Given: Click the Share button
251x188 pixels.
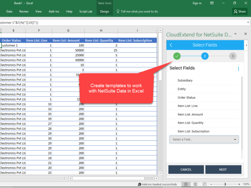Looking at the screenshot, I should pyautogui.click(x=240, y=11).
